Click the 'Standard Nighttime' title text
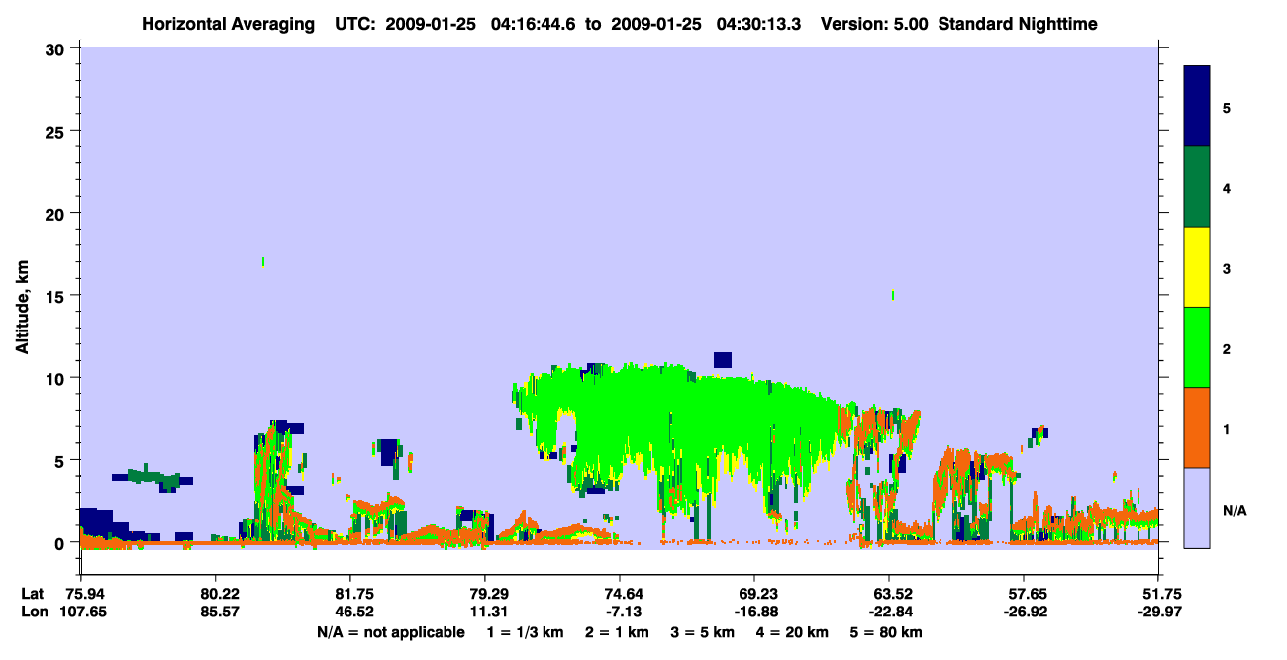The height and width of the screenshot is (660, 1287). [x=1018, y=24]
